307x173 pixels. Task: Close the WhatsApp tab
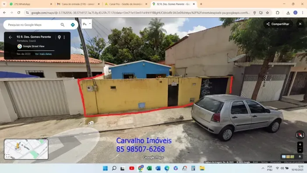point(51,4)
